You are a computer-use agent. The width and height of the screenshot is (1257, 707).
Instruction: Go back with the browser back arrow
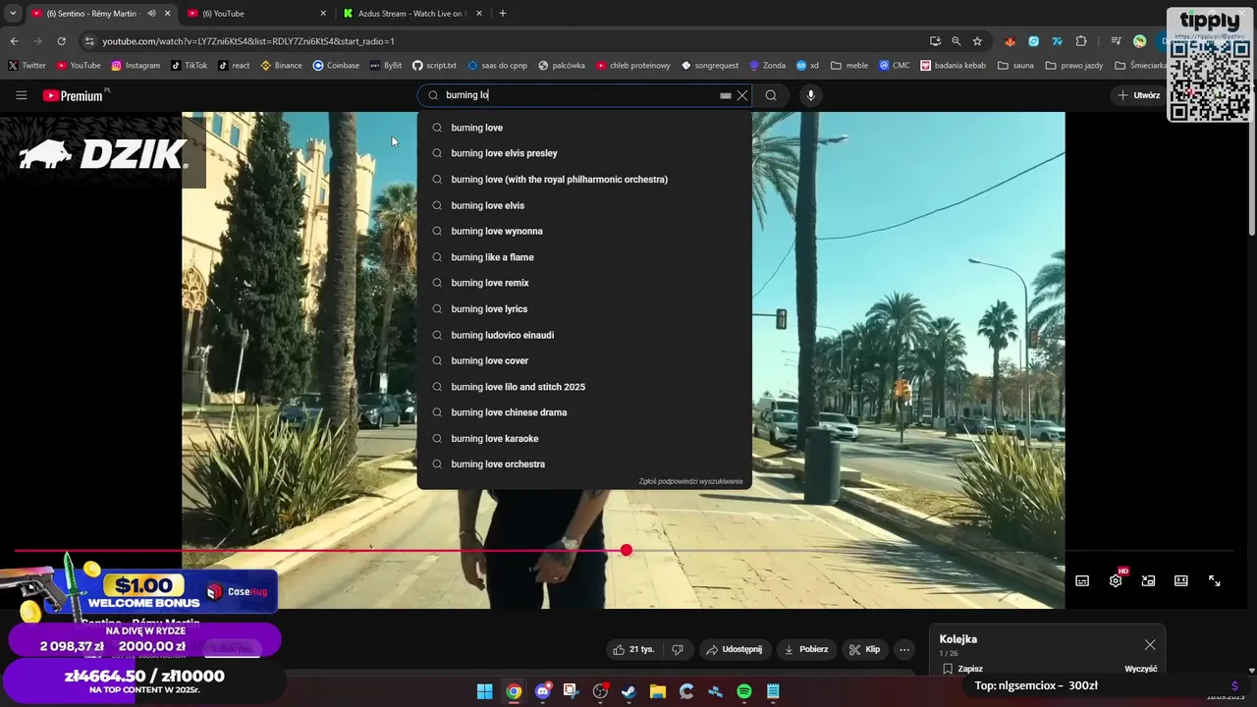(14, 41)
